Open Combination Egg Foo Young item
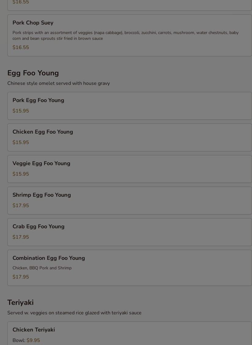Screen dimensions: 252x345 [x=49, y=258]
